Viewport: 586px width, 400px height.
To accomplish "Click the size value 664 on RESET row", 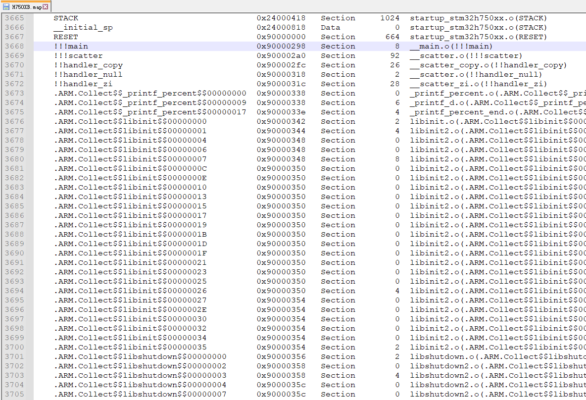I will 392,37.
